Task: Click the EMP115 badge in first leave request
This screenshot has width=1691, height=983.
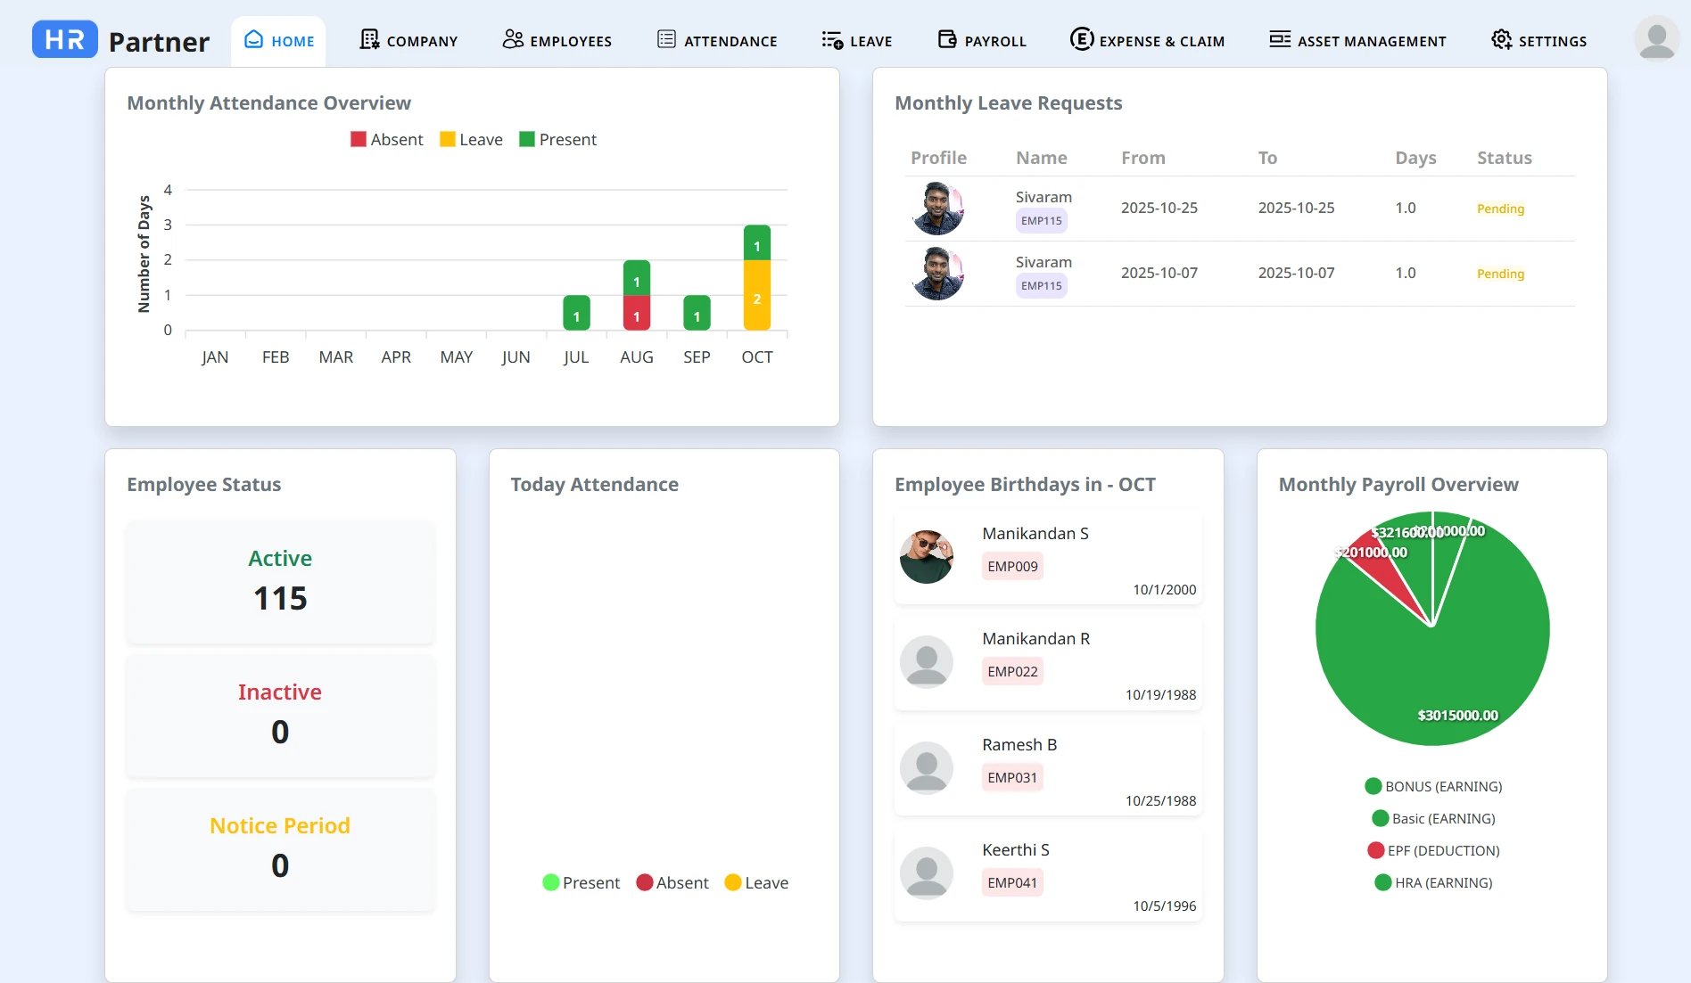Action: 1041,221
